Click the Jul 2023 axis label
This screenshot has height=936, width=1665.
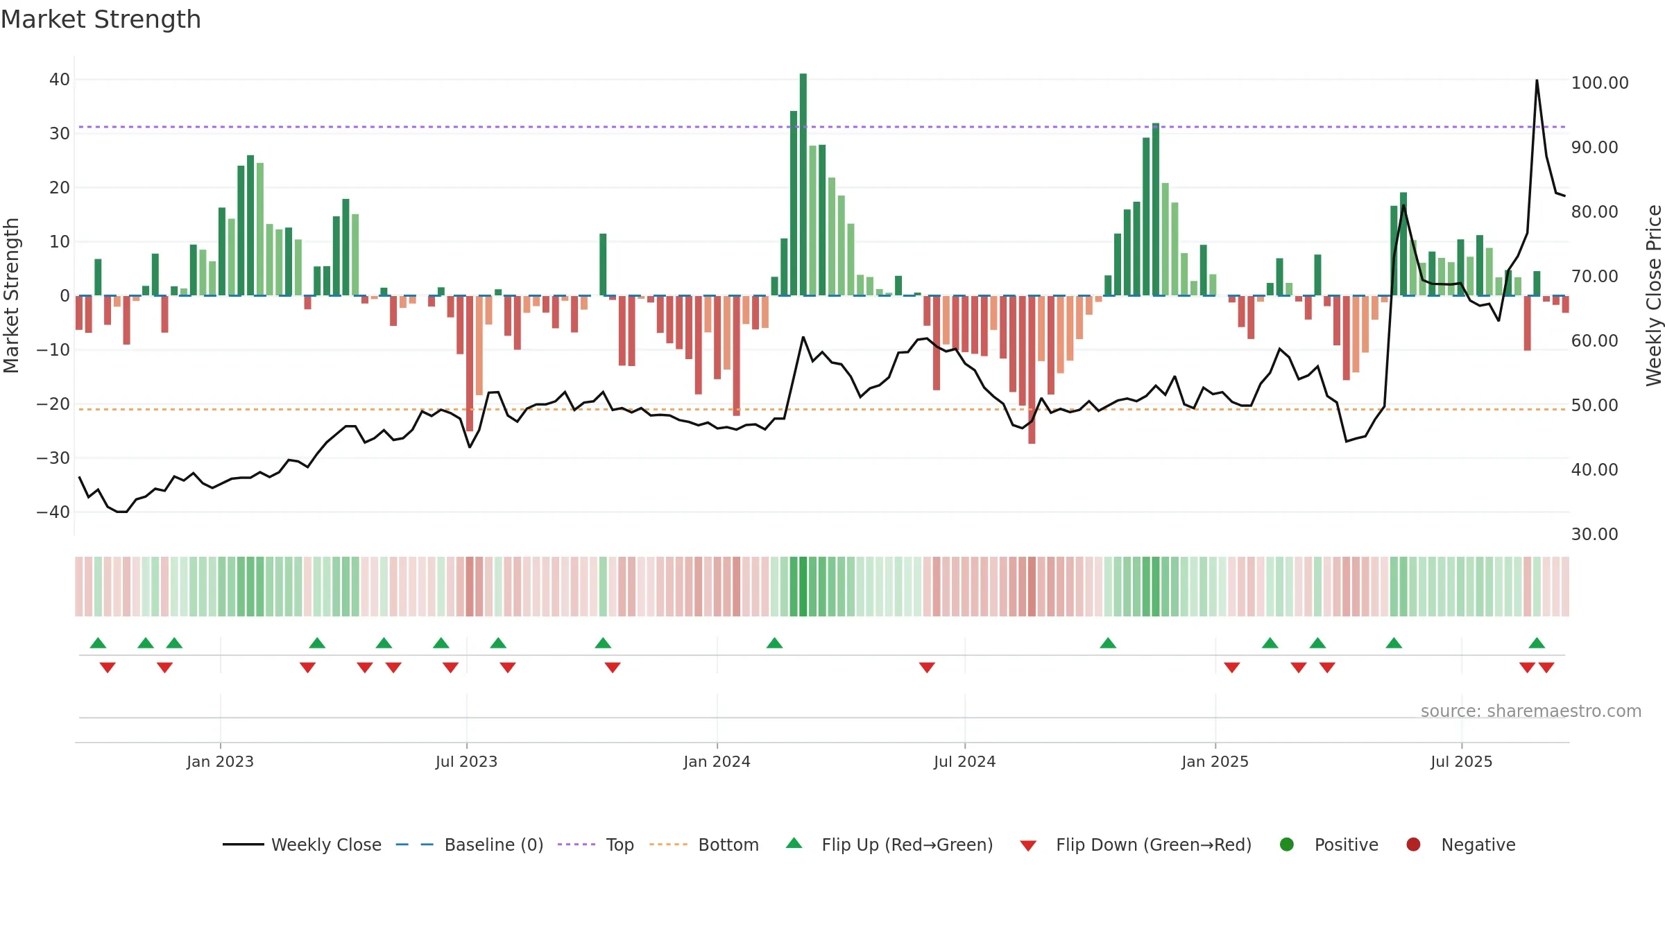(466, 761)
